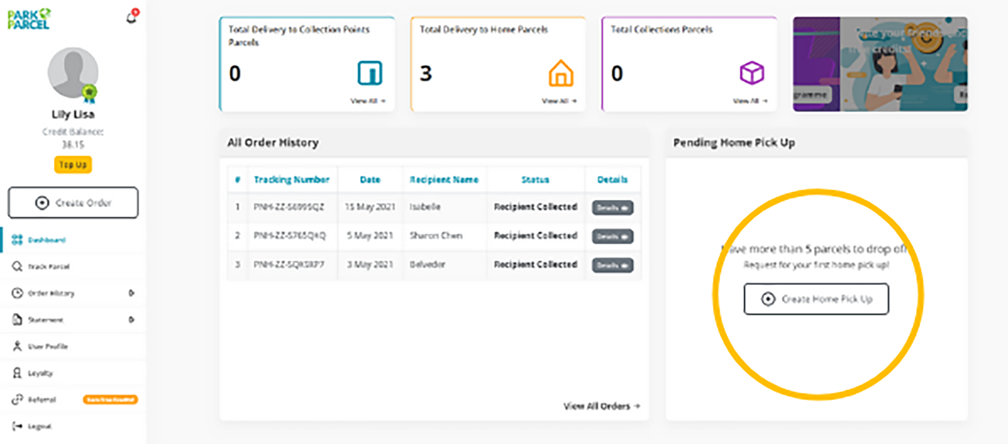The width and height of the screenshot is (1008, 444).
Task: Click the User Profile person icon
Action: pyautogui.click(x=17, y=346)
